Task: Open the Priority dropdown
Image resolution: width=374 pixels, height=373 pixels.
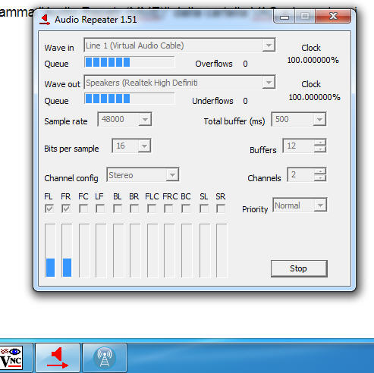Action: 300,205
